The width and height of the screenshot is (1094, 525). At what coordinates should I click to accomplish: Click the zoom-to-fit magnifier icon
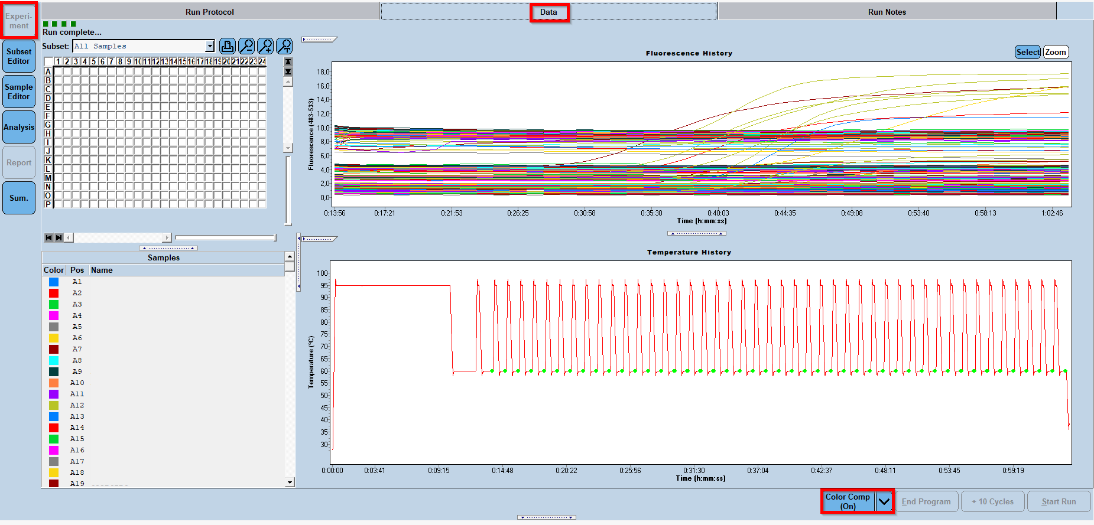(x=284, y=46)
